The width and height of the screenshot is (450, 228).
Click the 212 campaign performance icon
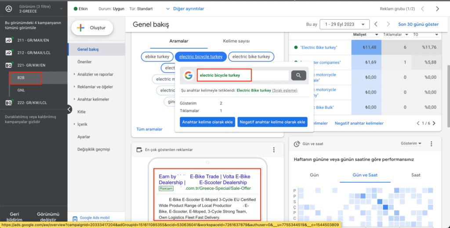point(9,53)
